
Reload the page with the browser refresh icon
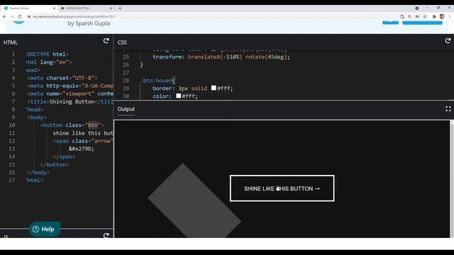(x=20, y=16)
